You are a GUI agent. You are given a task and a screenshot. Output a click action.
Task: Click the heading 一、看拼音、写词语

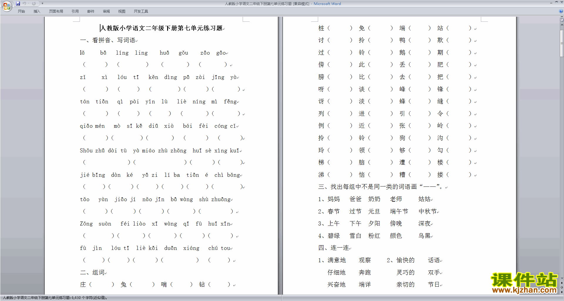point(108,40)
